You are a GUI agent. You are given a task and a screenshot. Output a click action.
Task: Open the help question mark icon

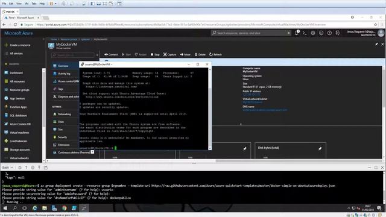tap(329, 33)
